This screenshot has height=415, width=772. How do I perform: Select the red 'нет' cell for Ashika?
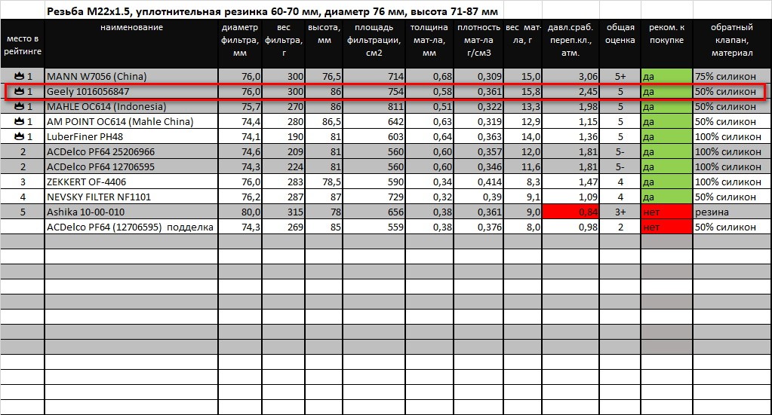click(x=666, y=212)
